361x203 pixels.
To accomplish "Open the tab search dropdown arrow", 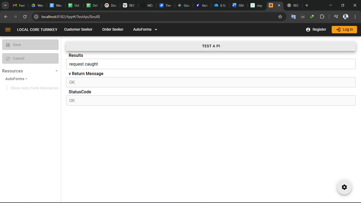I will coord(5,5).
